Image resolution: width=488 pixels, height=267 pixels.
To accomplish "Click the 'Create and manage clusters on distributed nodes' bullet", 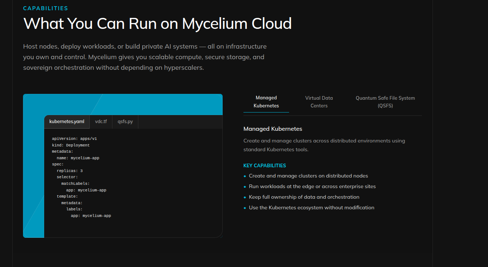I will [308, 176].
